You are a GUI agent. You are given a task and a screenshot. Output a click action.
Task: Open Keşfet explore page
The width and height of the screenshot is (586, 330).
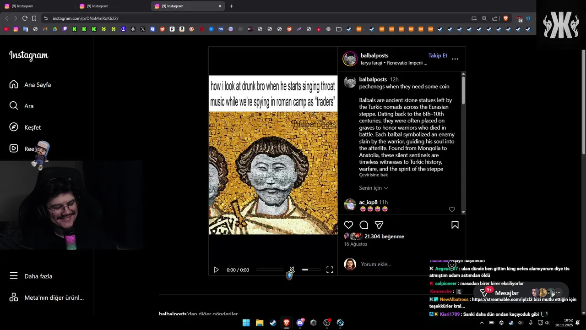[25, 127]
